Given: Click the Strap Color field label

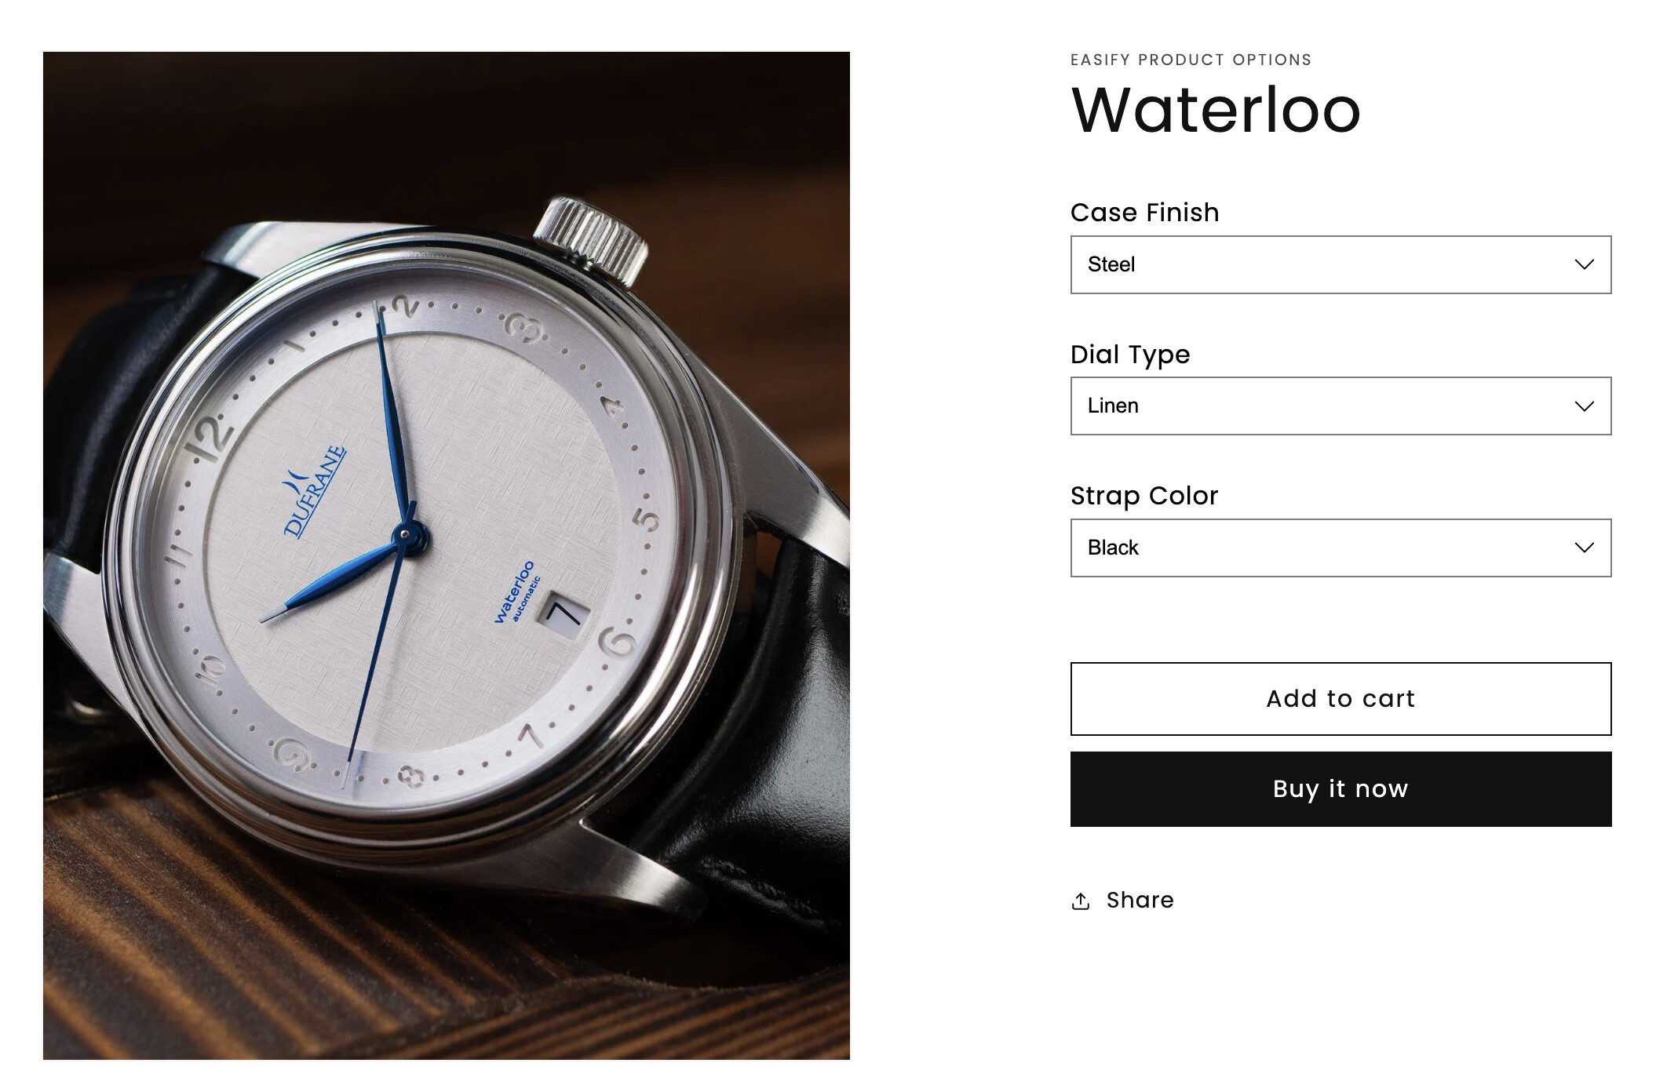Looking at the screenshot, I should click(x=1144, y=496).
